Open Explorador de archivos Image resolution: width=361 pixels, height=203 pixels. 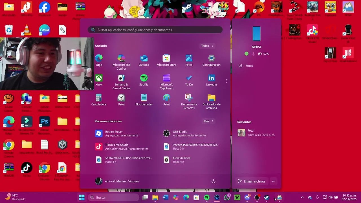coord(212,102)
